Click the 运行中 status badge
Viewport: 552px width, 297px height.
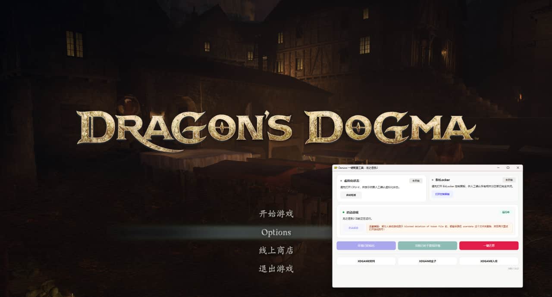click(505, 212)
